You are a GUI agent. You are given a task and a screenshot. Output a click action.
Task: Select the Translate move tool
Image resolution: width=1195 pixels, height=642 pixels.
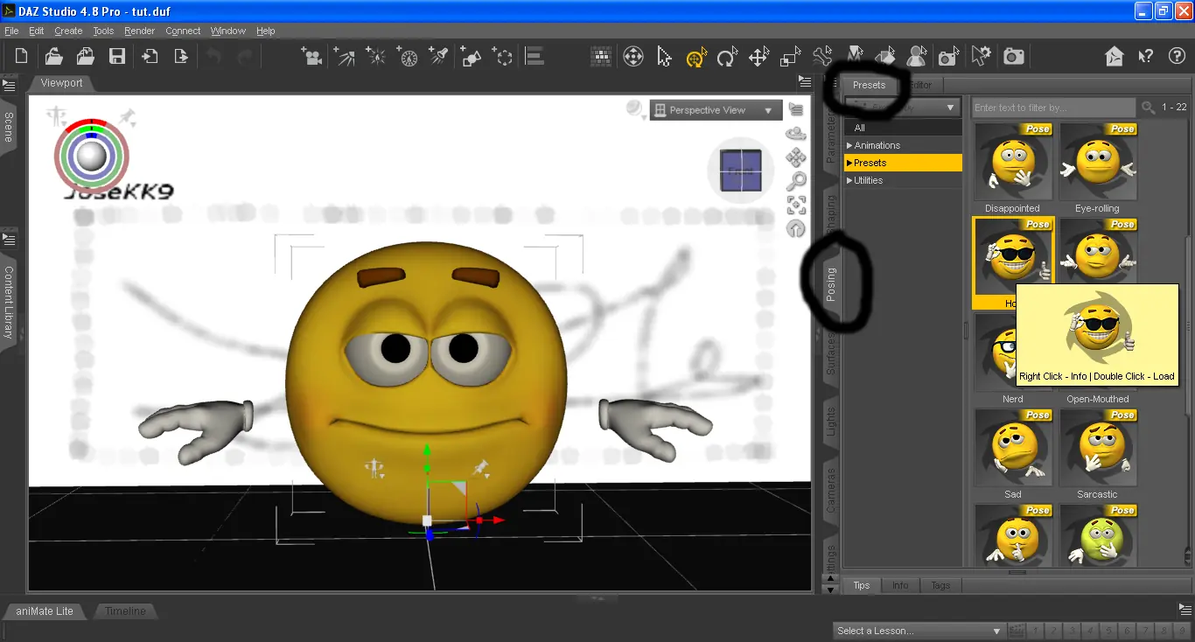(758, 58)
